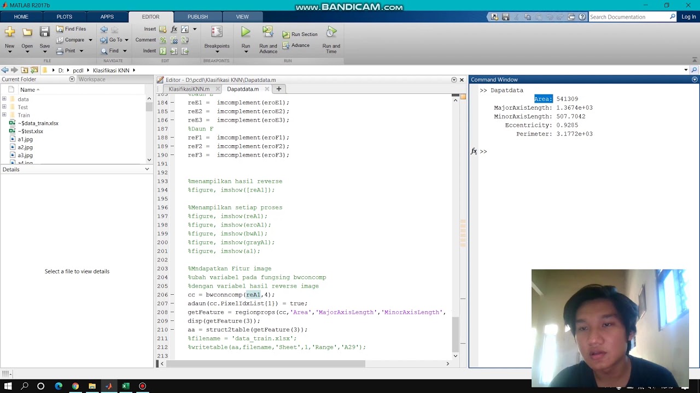Switch to the PUBLISH ribbon tab

tap(197, 17)
